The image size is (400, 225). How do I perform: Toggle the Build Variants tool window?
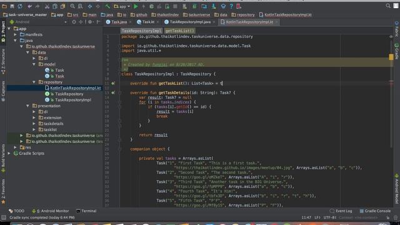point(3,157)
